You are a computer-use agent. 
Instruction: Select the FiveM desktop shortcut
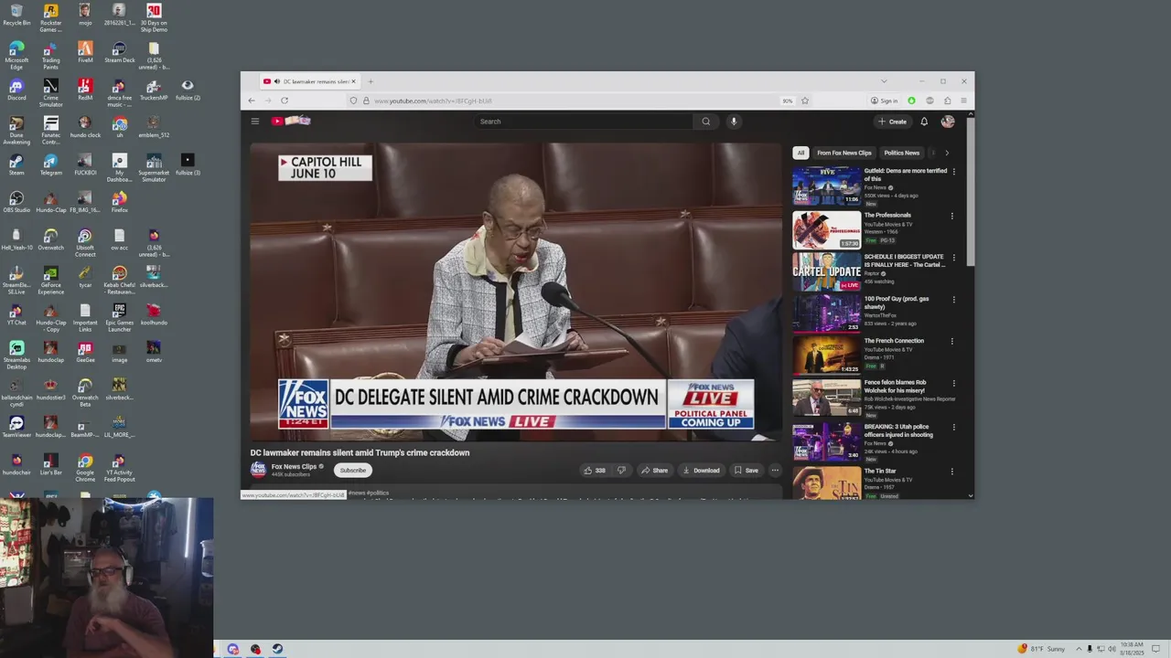[x=85, y=52]
